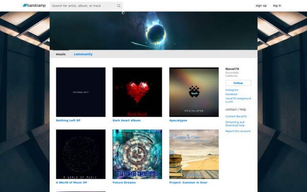The width and height of the screenshot is (307, 192).
Task: Click the search magnifier icon
Action: coord(119,6)
